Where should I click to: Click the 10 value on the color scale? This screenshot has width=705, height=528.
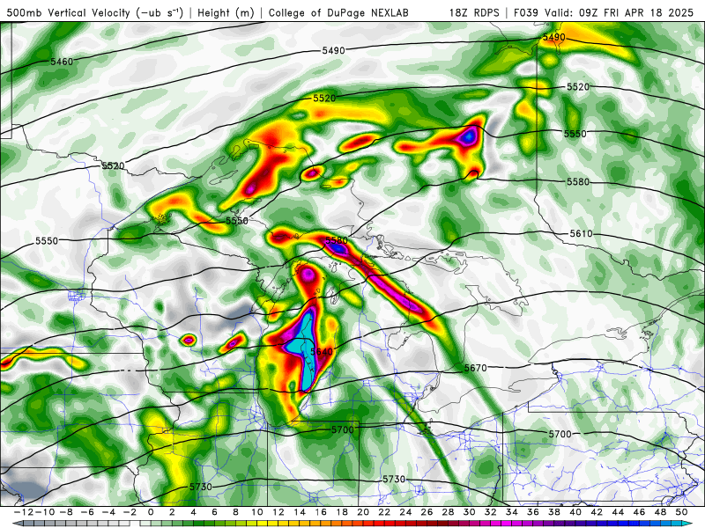(x=257, y=512)
